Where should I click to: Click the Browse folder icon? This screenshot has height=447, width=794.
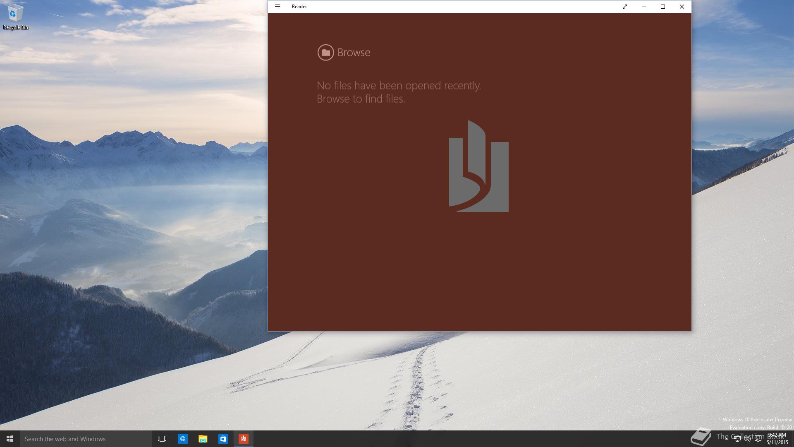coord(325,53)
